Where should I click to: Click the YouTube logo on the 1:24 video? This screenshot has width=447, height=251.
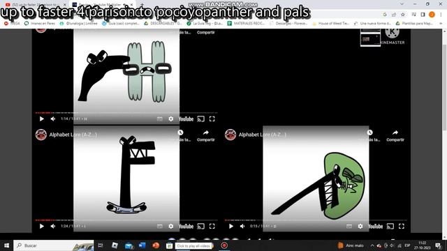[x=186, y=226]
